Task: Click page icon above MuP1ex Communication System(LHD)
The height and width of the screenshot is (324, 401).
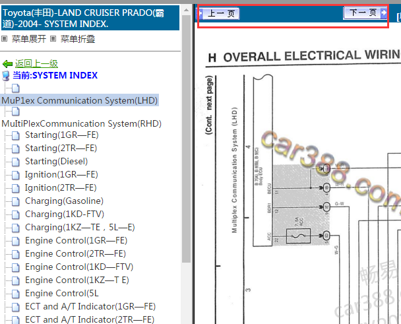Action: 16,88
